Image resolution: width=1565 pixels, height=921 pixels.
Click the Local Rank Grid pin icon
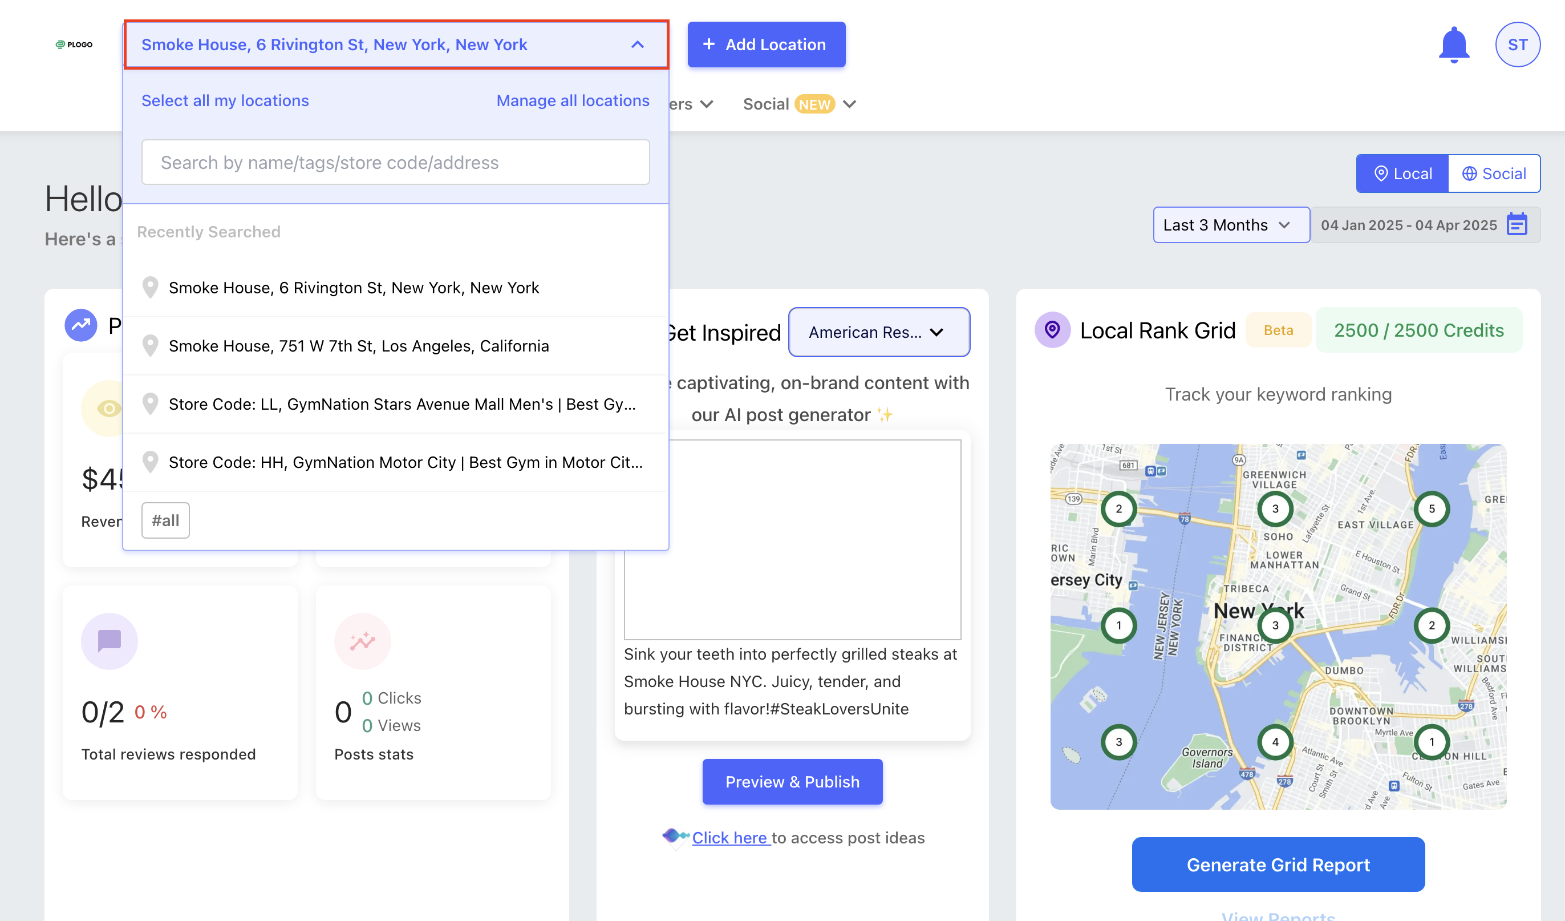[1052, 330]
